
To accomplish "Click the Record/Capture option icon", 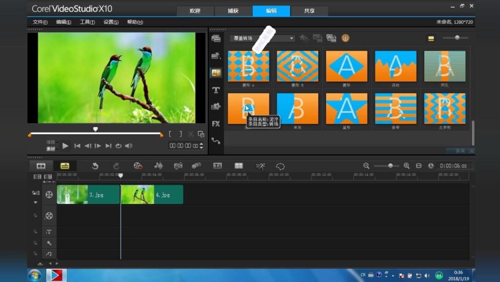I will [138, 166].
